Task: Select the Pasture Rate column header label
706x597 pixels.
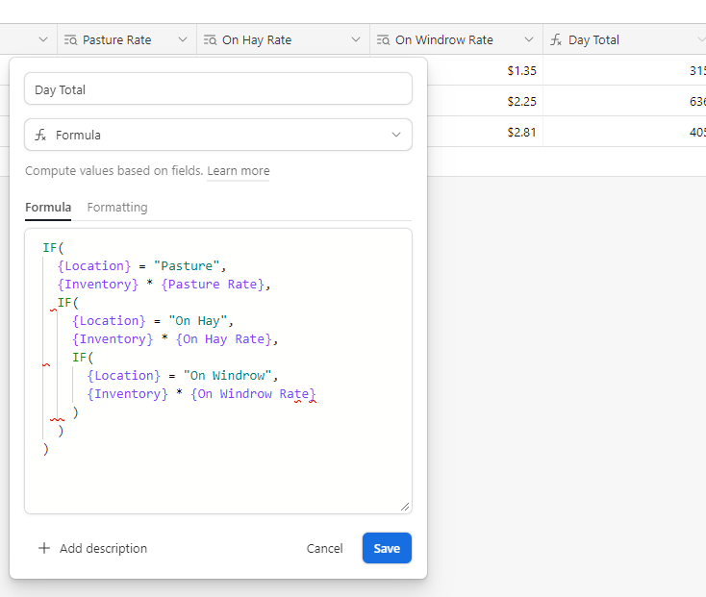Action: coord(117,40)
